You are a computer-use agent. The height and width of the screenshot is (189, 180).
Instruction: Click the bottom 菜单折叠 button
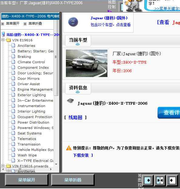(73, 180)
